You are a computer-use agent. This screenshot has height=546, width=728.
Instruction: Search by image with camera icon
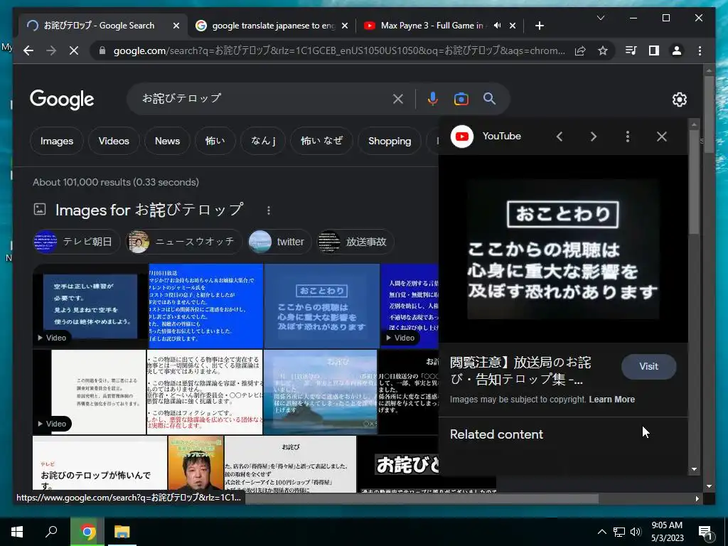click(461, 98)
